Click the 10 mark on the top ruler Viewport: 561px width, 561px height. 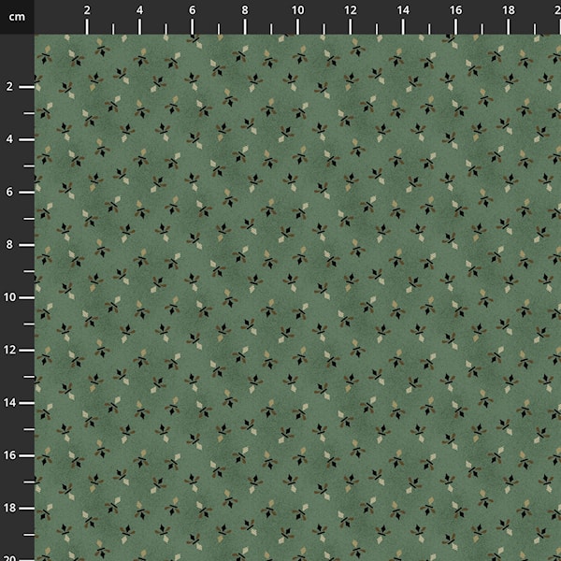point(297,10)
